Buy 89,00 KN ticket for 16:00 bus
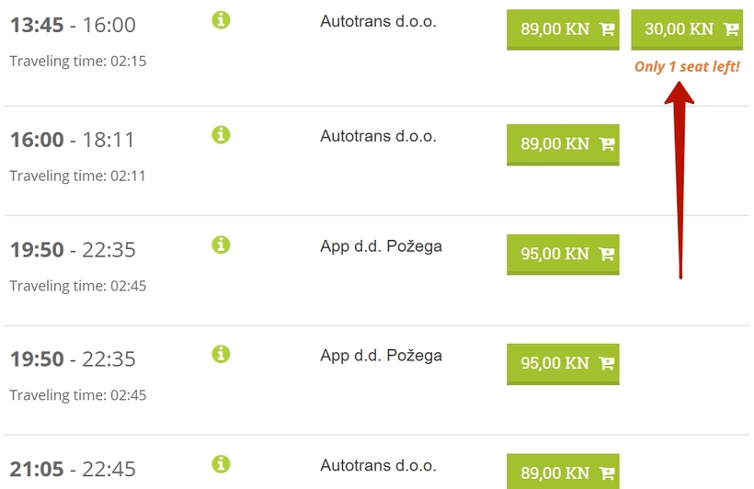754x489 pixels. pos(563,144)
